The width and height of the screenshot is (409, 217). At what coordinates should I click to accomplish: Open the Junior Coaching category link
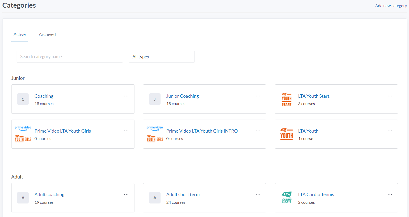point(183,96)
